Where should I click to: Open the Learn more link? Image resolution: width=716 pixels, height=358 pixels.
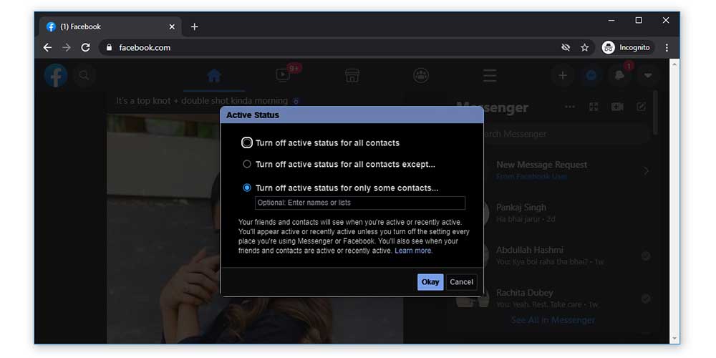click(x=413, y=251)
